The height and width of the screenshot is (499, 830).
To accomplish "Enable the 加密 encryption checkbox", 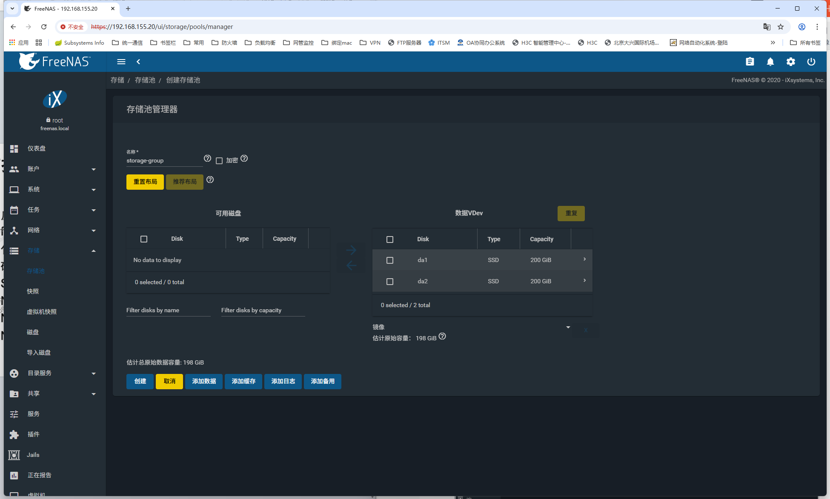I will click(219, 161).
